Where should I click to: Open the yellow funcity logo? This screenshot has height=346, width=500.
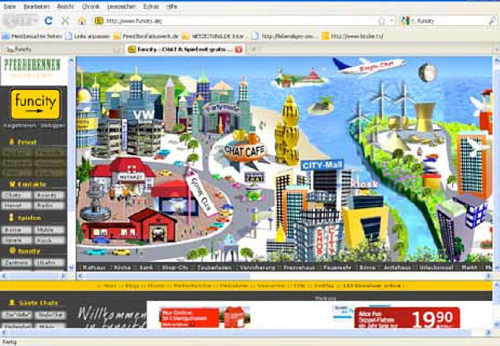[36, 103]
